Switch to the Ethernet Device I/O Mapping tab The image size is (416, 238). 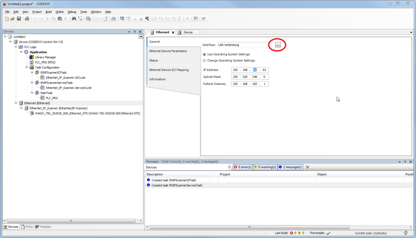coord(169,70)
